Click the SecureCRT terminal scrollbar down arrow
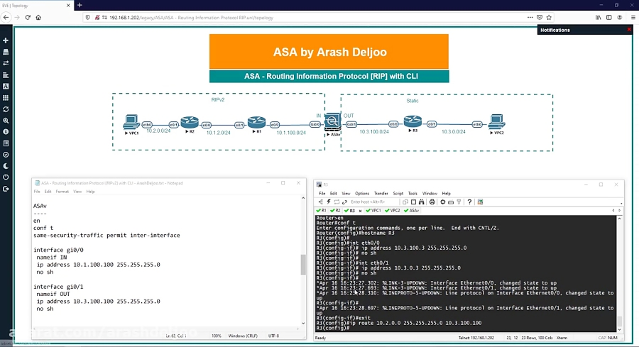This screenshot has height=347, width=639. pos(619,329)
